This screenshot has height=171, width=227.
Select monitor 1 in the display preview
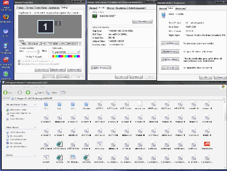(x=45, y=27)
